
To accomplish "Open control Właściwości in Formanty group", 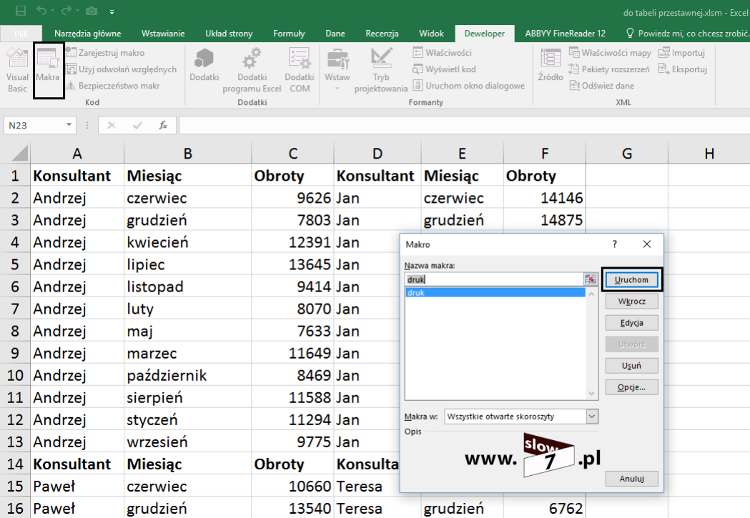I will (x=443, y=53).
